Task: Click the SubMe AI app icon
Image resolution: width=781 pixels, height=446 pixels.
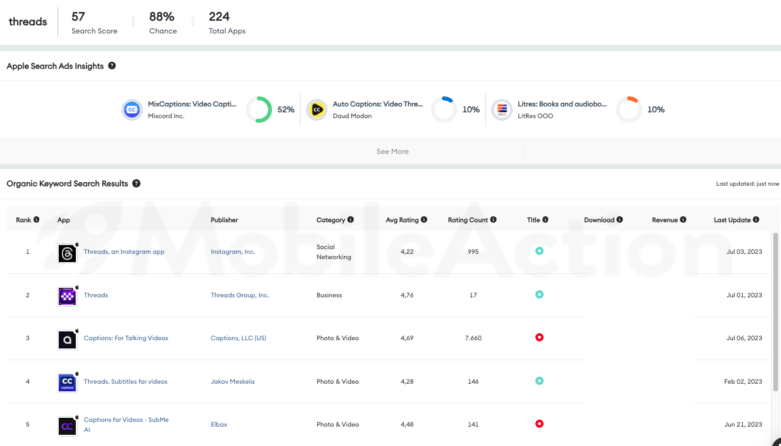Action: click(x=68, y=426)
